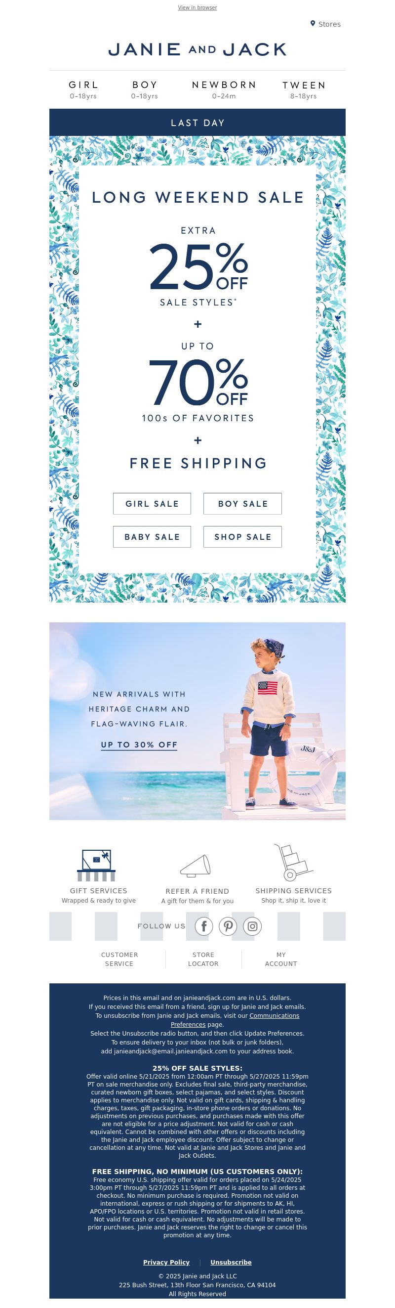395x1308 pixels.
Task: Follow the Up to 30% Off link
Action: (x=139, y=745)
